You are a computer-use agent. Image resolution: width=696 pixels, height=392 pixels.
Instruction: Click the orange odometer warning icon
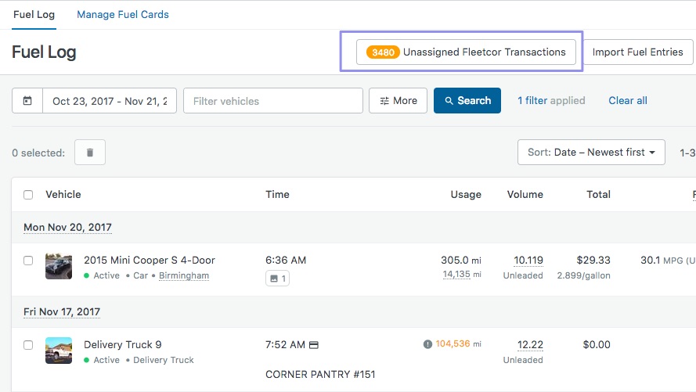coord(427,344)
